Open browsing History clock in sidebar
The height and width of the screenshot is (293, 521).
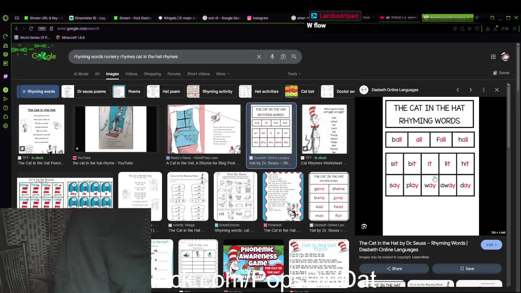coord(5,108)
